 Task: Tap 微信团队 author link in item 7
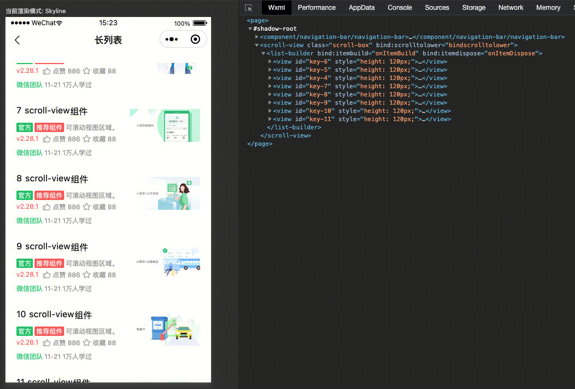click(30, 153)
